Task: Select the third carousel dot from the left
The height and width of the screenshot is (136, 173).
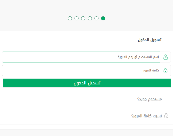Action: pos(83,19)
